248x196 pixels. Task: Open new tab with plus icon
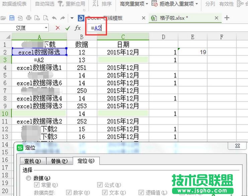click(227, 18)
